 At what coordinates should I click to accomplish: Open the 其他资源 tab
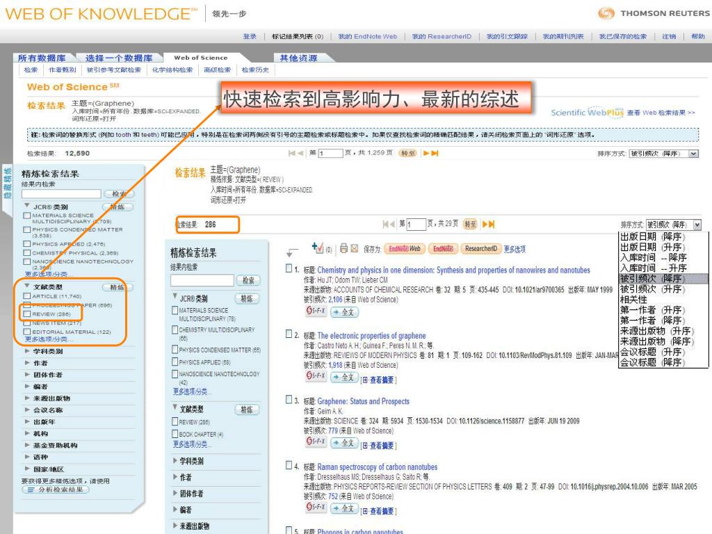[x=298, y=58]
